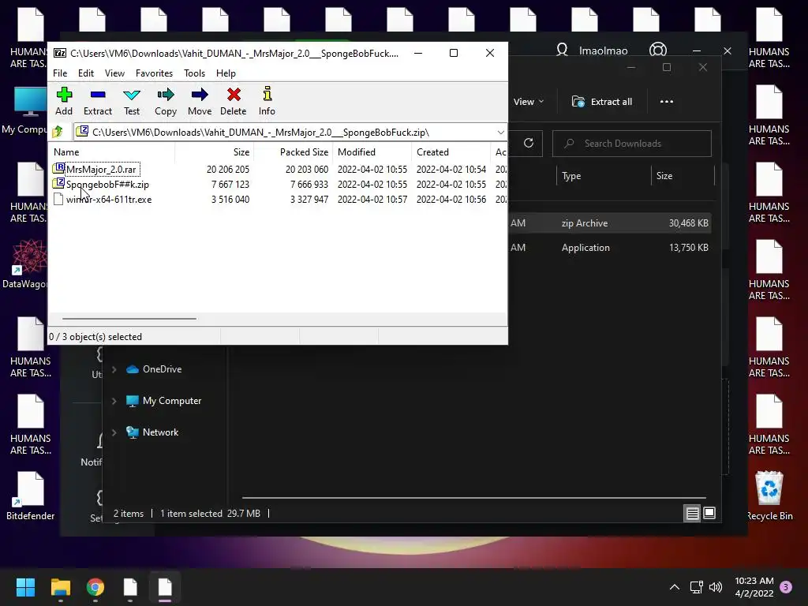The height and width of the screenshot is (606, 808).
Task: Show hidden system tray icons chevron
Action: (x=674, y=587)
